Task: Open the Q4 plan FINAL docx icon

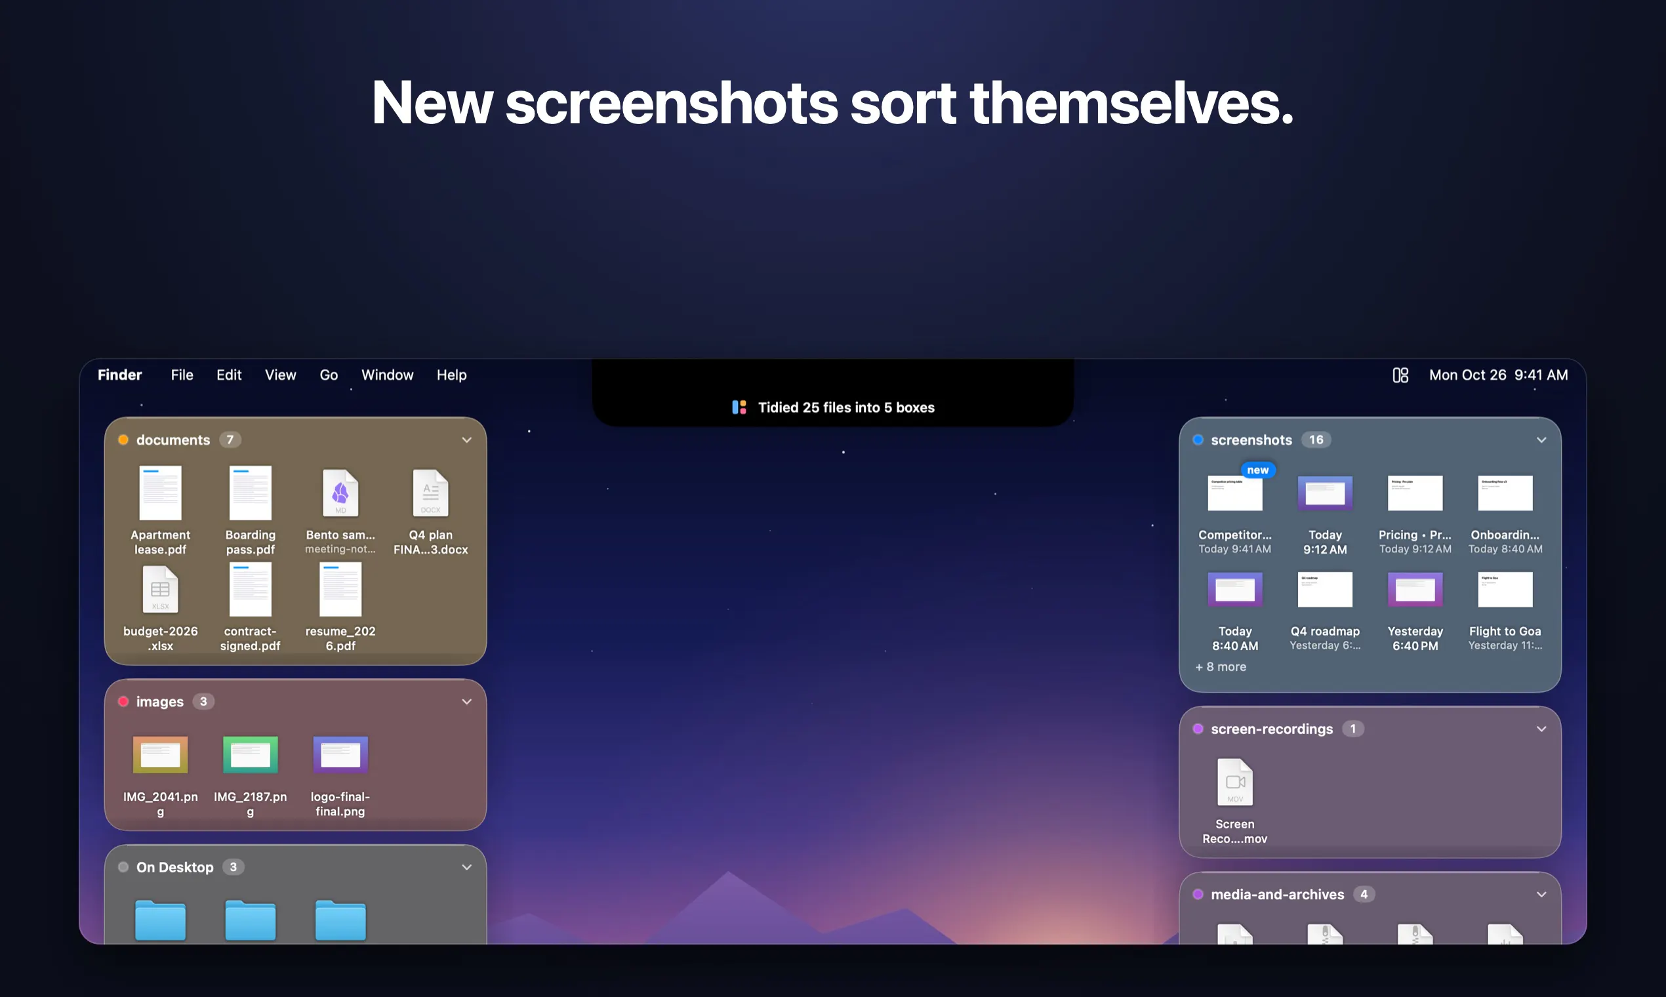Action: (430, 493)
